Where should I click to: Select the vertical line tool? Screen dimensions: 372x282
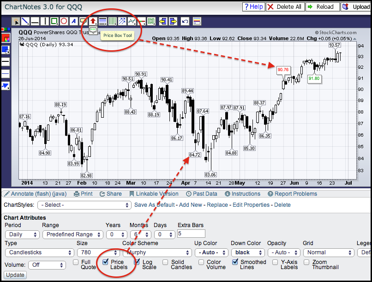pos(45,21)
